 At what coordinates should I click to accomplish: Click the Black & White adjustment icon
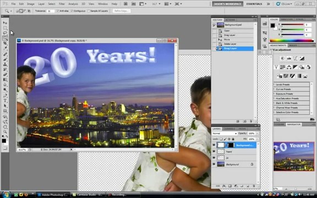click(296, 67)
